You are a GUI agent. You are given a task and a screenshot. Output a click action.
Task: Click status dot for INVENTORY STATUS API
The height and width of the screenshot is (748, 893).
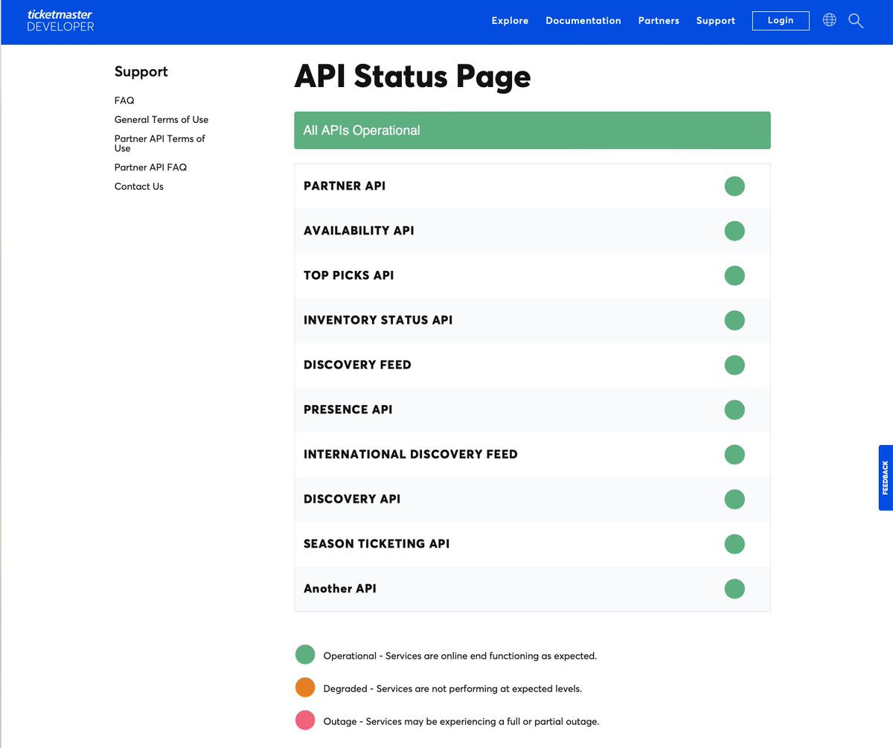pyautogui.click(x=734, y=320)
